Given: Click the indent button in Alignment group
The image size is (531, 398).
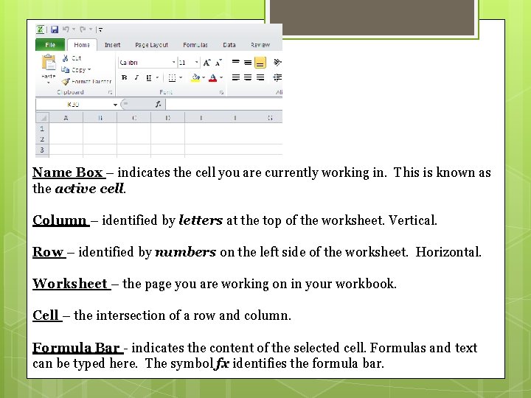Looking at the screenshot, I should (277, 77).
